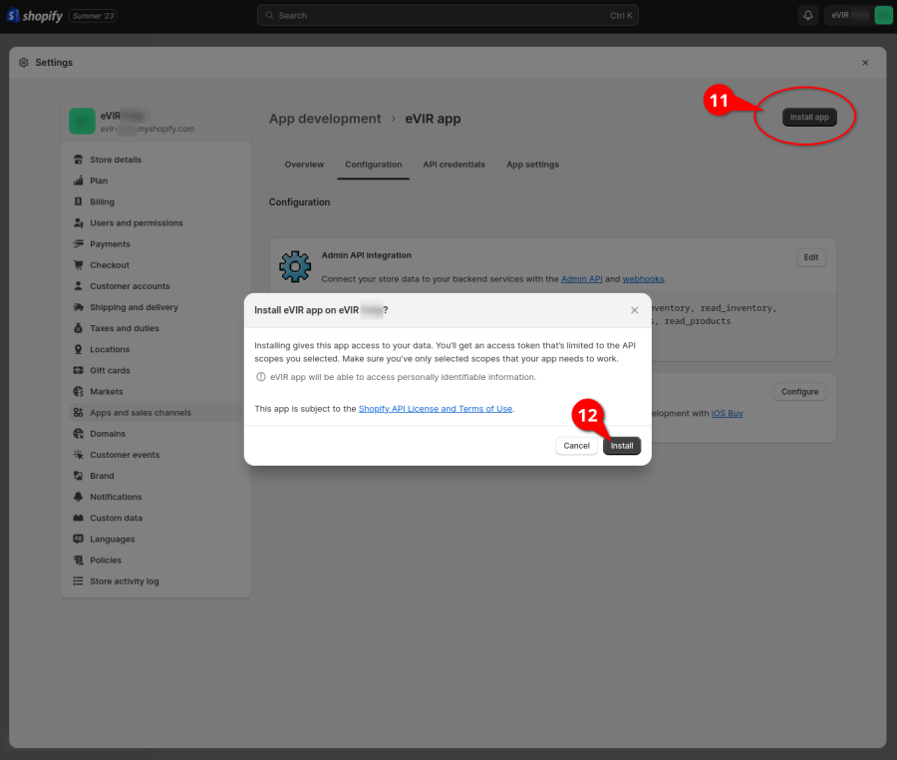
Task: Open the iOS Buy link
Action: (728, 413)
